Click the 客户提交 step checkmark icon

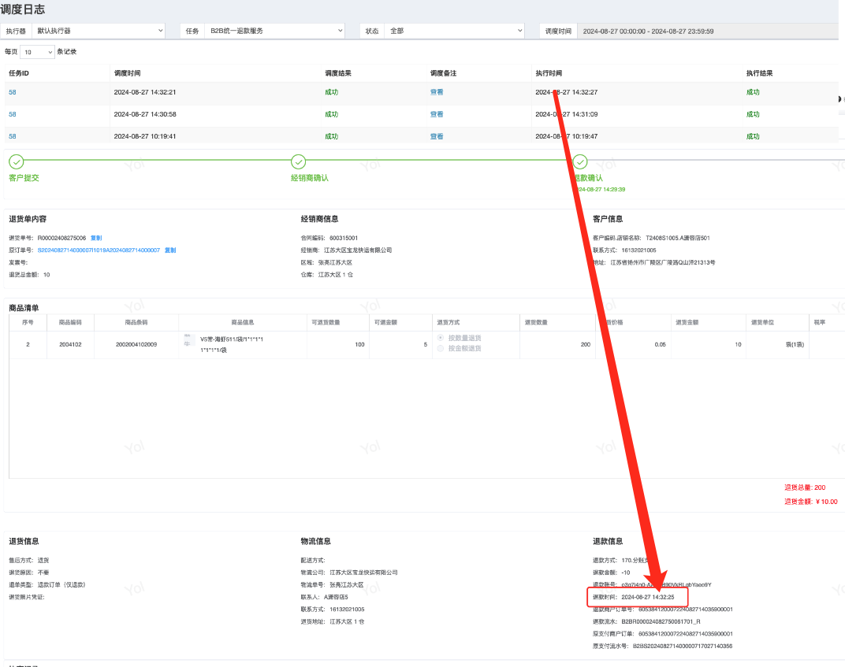click(x=16, y=161)
